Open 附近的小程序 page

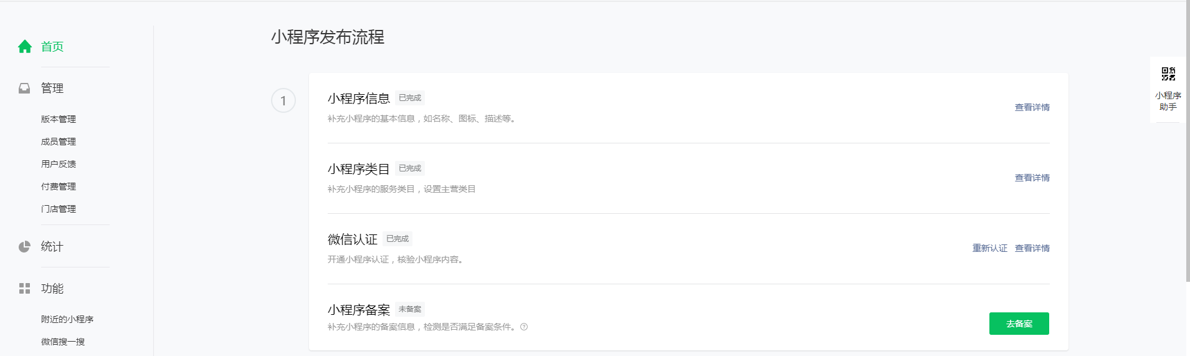click(67, 319)
